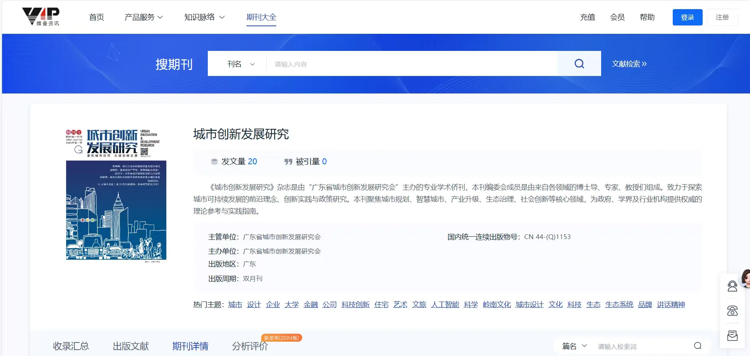Viewport: 750px width, 356px height.
Task: Open hot topic 艺术
Action: 400,305
